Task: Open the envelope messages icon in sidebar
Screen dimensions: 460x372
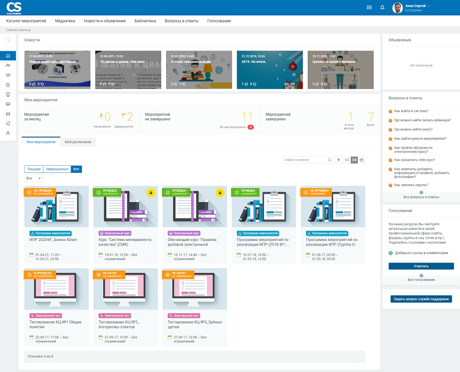Action: pos(8,104)
